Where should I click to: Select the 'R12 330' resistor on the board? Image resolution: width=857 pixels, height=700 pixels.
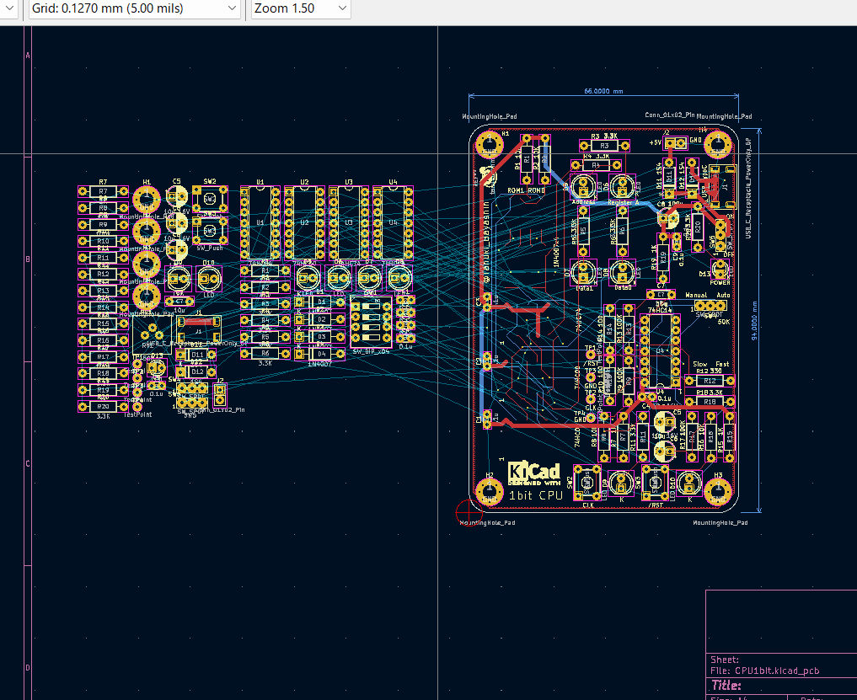pos(710,381)
